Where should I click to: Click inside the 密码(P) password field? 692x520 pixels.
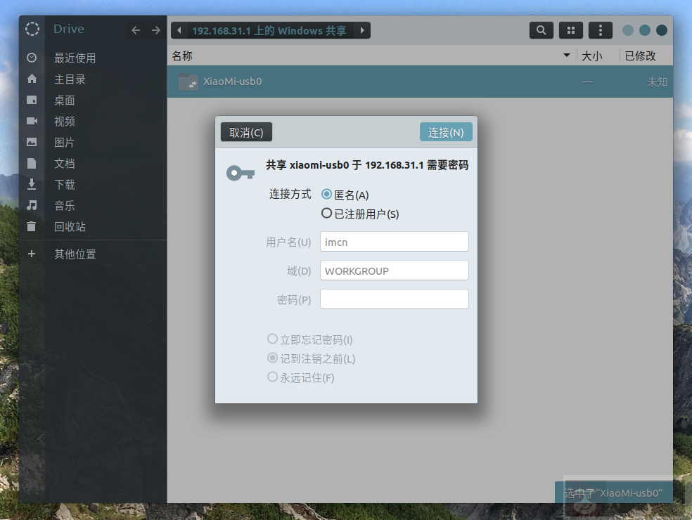click(394, 299)
